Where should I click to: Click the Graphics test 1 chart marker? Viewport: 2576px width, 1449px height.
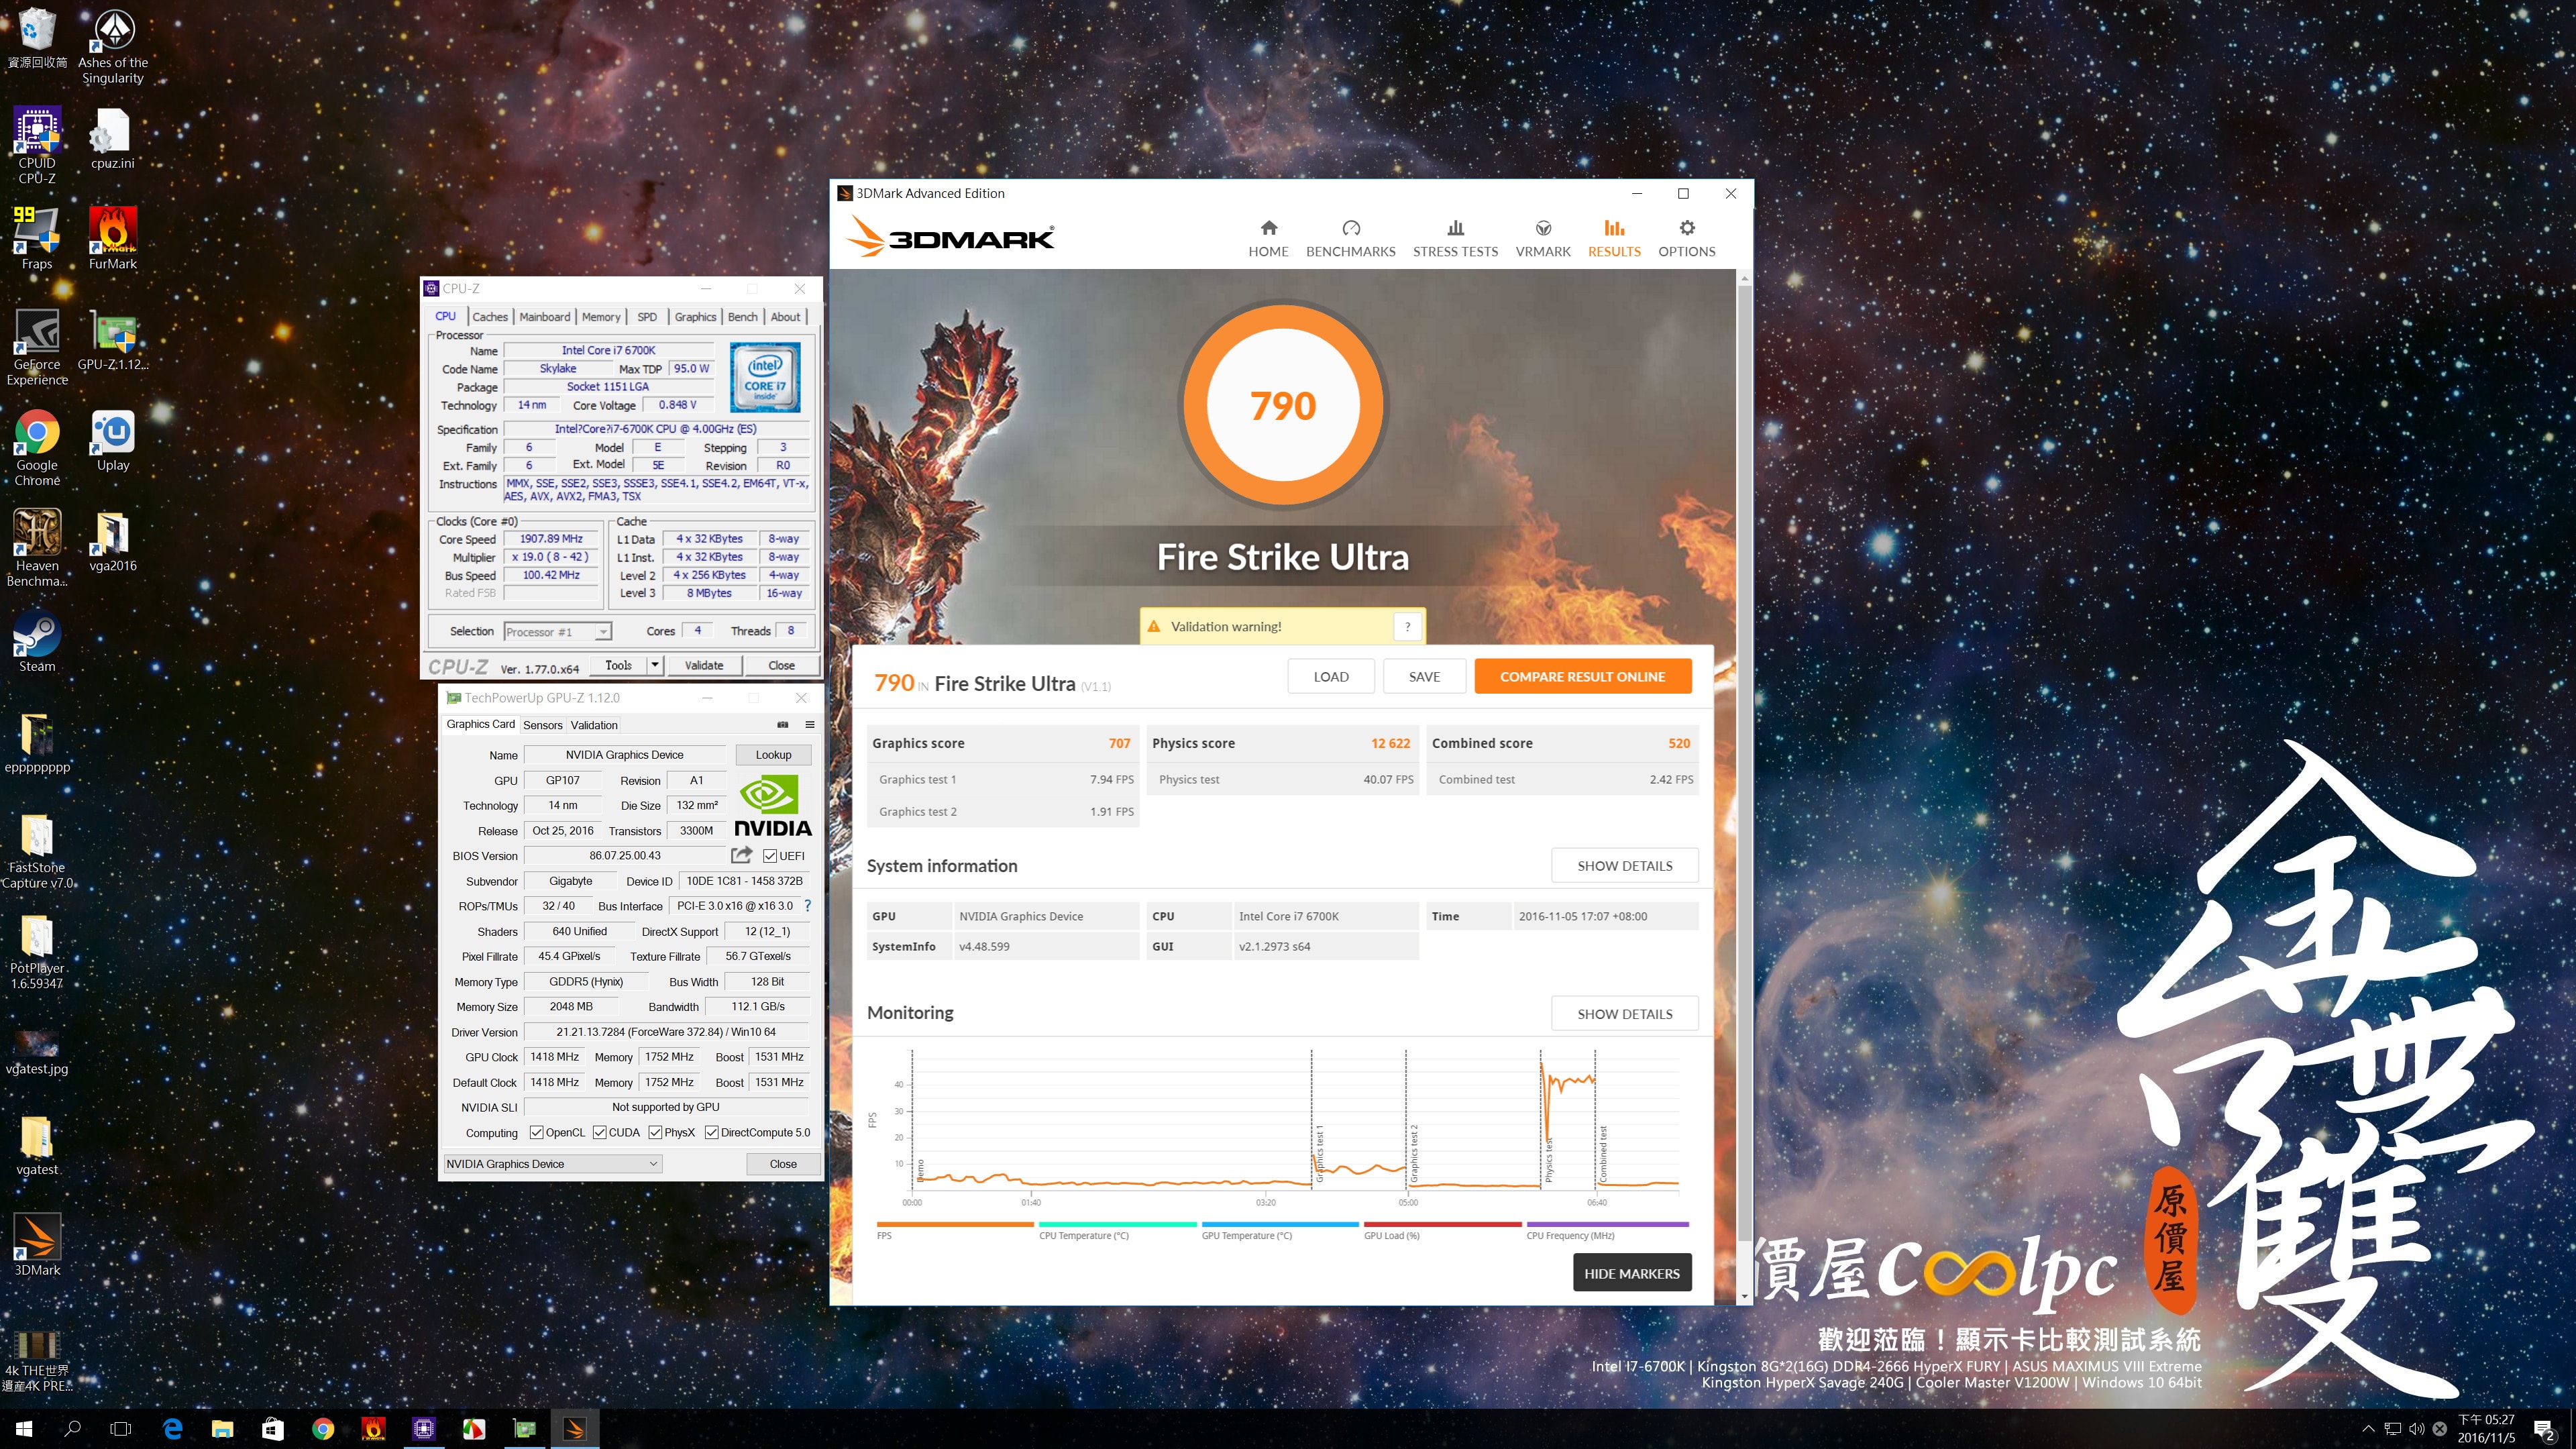pyautogui.click(x=1319, y=1153)
